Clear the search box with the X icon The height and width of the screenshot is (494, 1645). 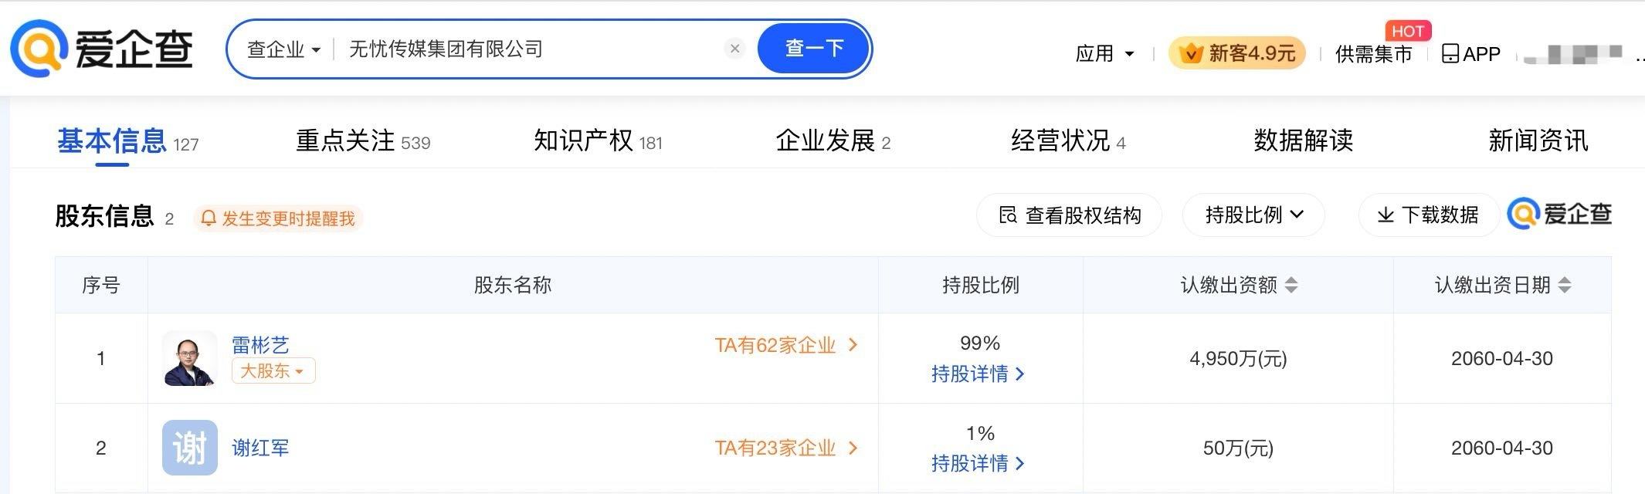[734, 49]
